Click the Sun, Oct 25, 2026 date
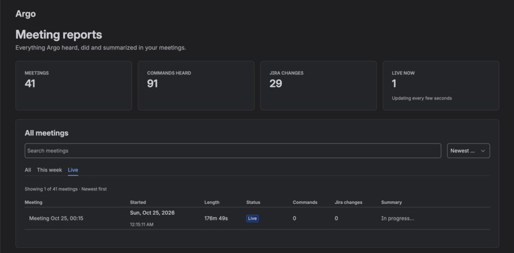The height and width of the screenshot is (253, 514). click(152, 213)
